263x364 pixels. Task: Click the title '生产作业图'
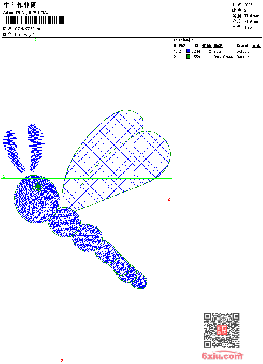(x=20, y=6)
